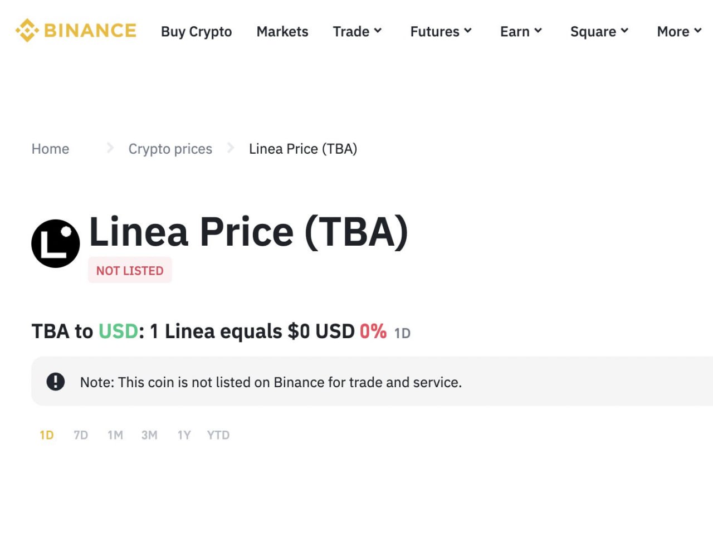Open the Buy Crypto page

(196, 31)
